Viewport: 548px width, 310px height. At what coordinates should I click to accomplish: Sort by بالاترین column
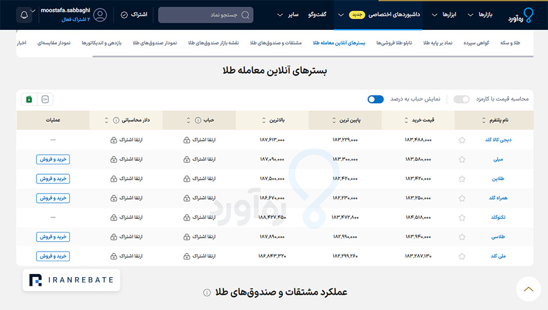(264, 120)
